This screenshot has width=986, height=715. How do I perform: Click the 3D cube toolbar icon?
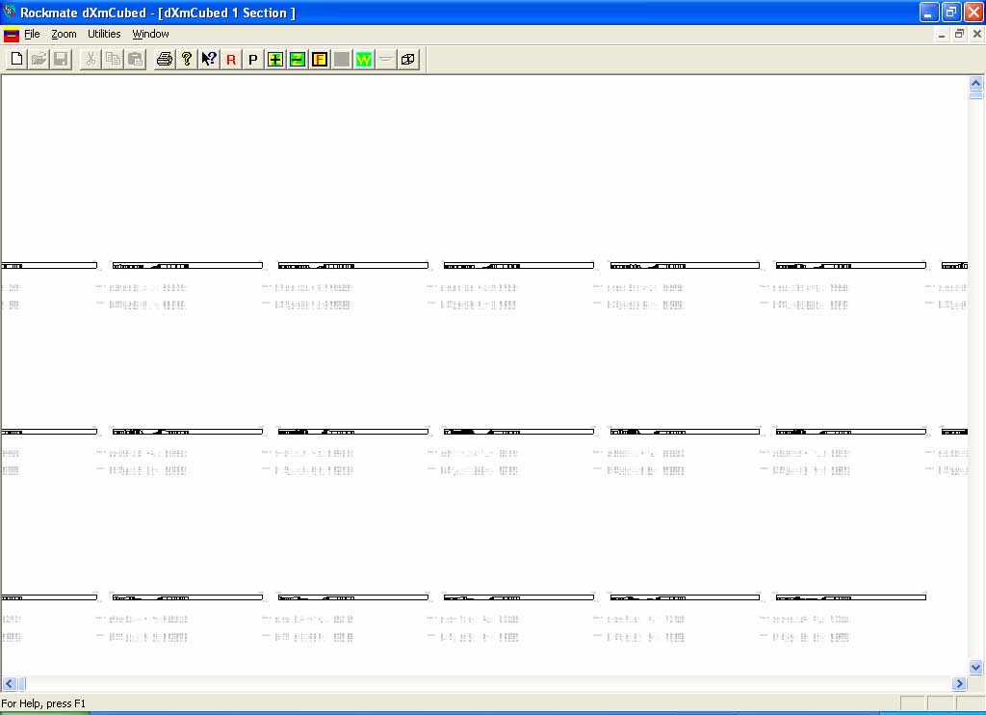pos(408,60)
